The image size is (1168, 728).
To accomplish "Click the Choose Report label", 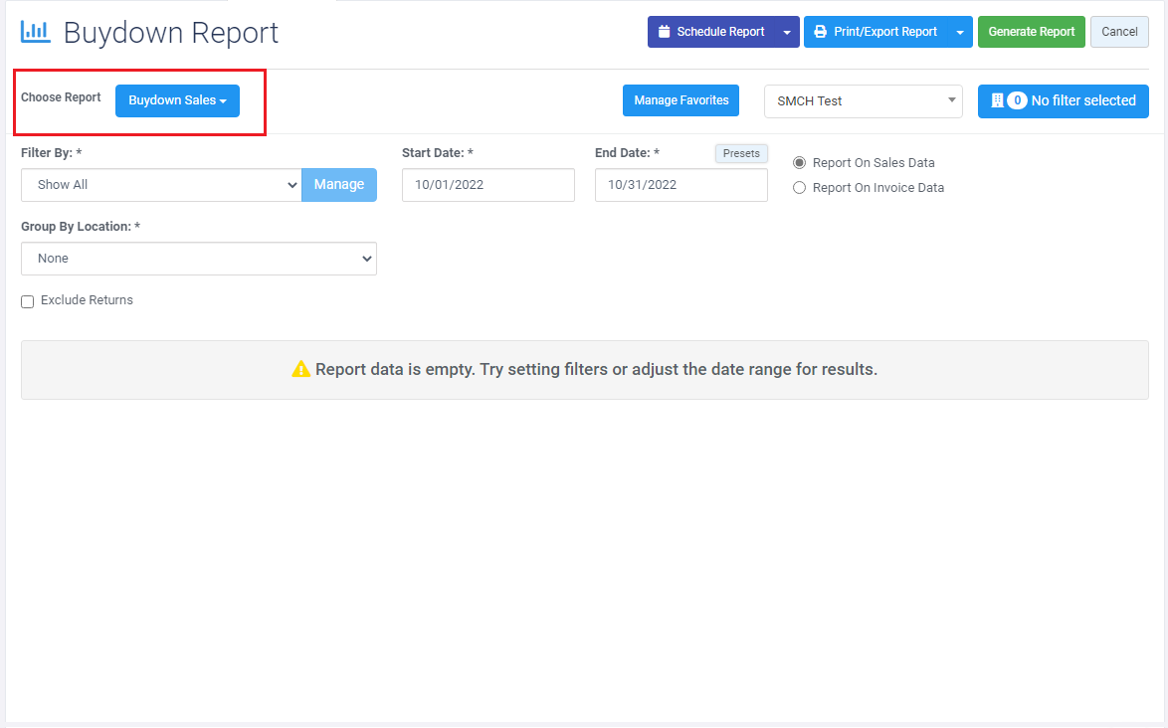I will point(61,97).
